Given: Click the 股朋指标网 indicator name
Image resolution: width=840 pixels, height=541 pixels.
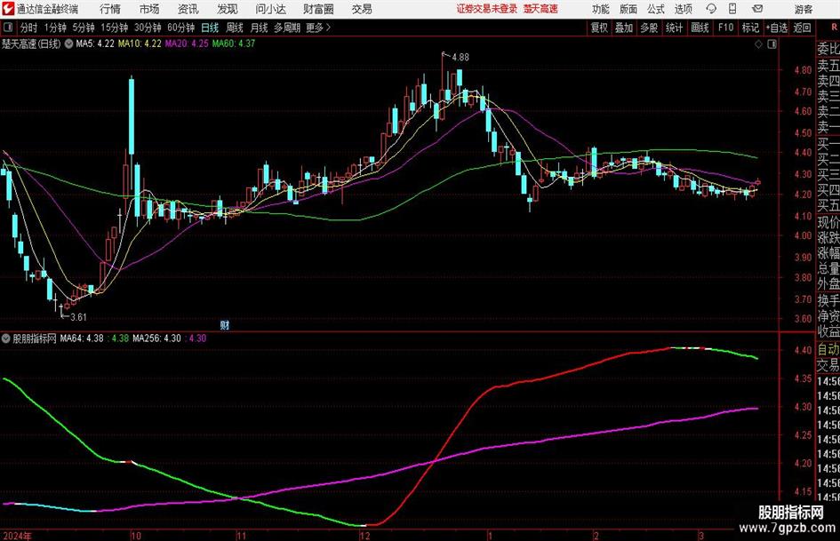Looking at the screenshot, I should click(x=35, y=338).
